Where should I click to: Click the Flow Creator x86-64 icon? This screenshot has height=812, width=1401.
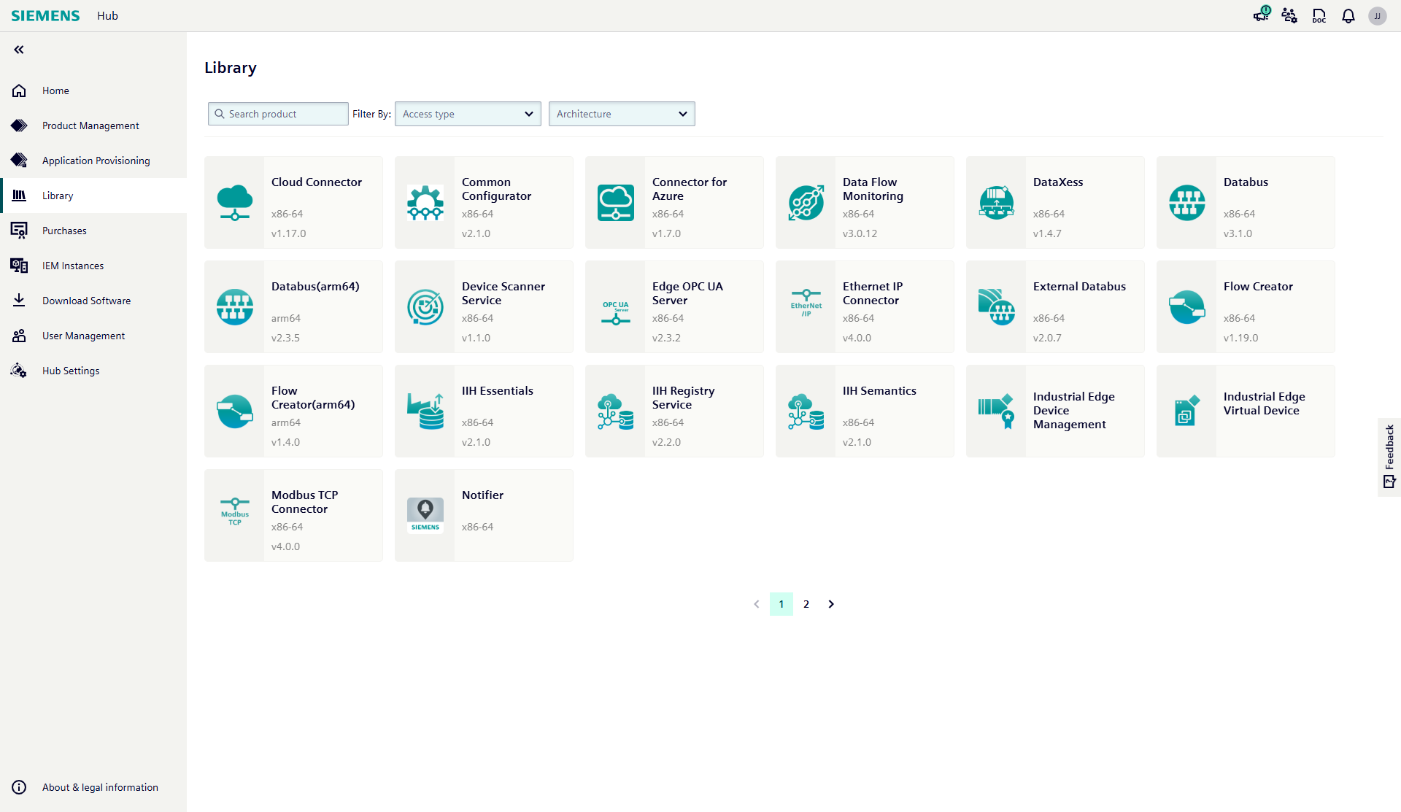(x=1187, y=307)
